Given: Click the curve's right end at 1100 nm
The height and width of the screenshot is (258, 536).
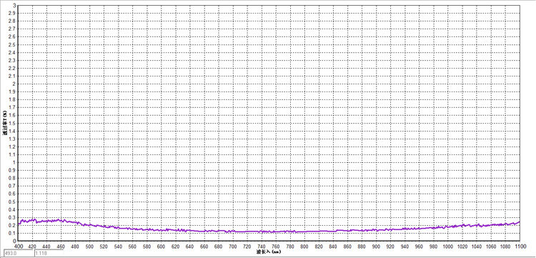Looking at the screenshot, I should (520, 222).
